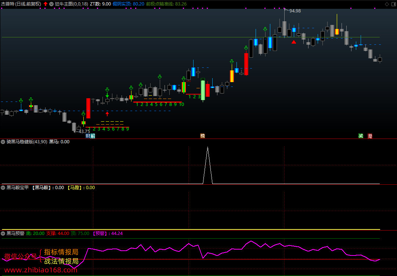Select the light green candlestick on the price chart
The height and width of the screenshot is (276, 397).
(x=203, y=90)
